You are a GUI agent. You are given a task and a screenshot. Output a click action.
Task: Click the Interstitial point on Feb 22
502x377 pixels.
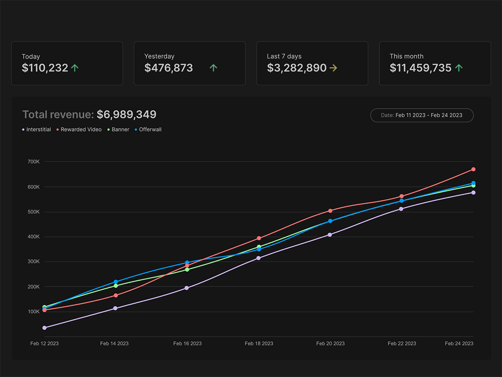click(401, 209)
